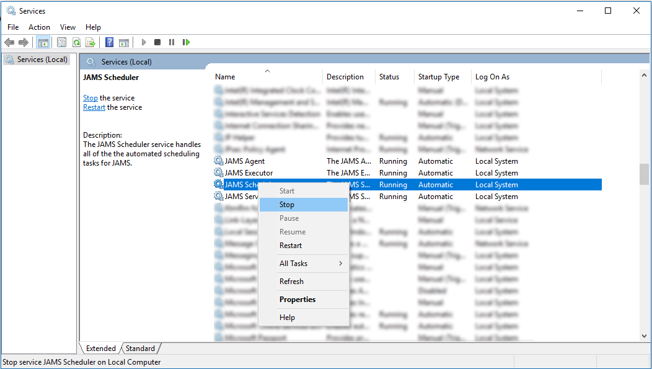Click the Stop the service link
The width and height of the screenshot is (652, 369).
(90, 97)
